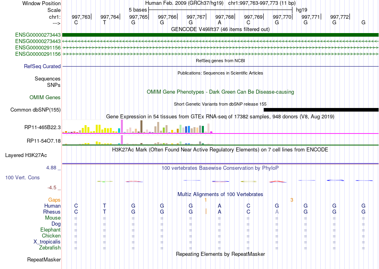The width and height of the screenshot is (379, 269).
Task: Select the black dbSNP variant bar
Action: (x=321, y=110)
